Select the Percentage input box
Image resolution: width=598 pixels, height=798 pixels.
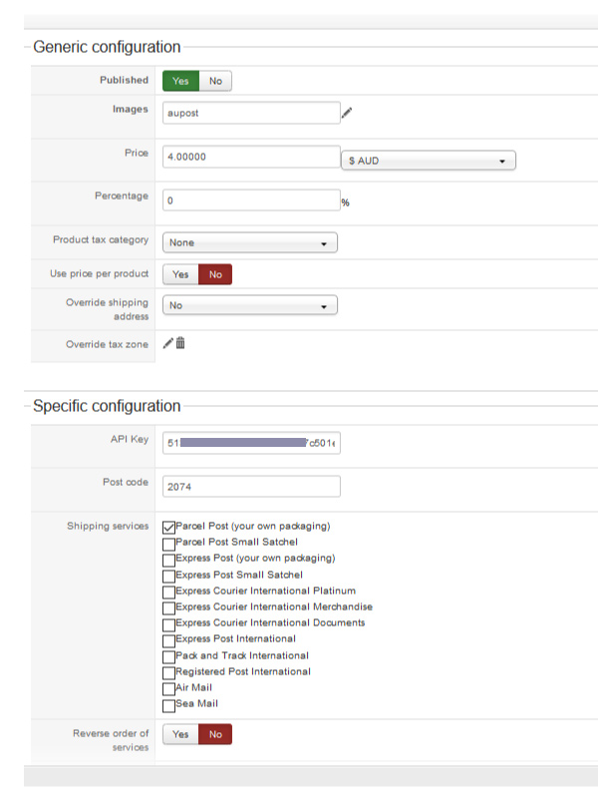pos(251,200)
